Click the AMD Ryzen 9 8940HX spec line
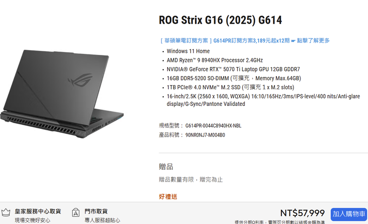The image size is (368, 224). pos(215,60)
